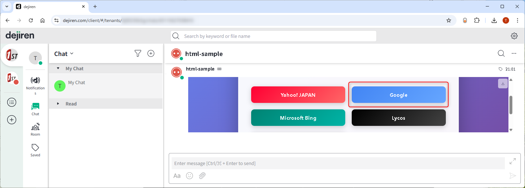This screenshot has height=188, width=525.
Task: Open dejiren settings gear icon
Action: coord(514,36)
